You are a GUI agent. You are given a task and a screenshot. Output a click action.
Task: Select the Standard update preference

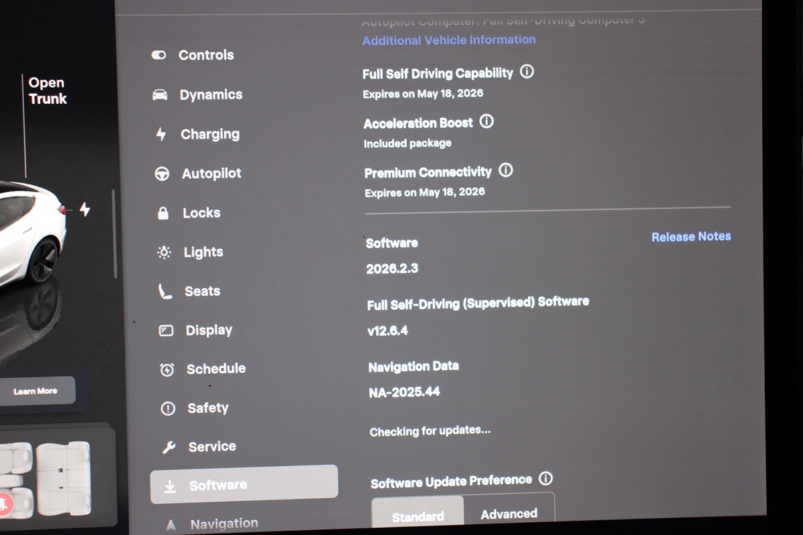[418, 516]
